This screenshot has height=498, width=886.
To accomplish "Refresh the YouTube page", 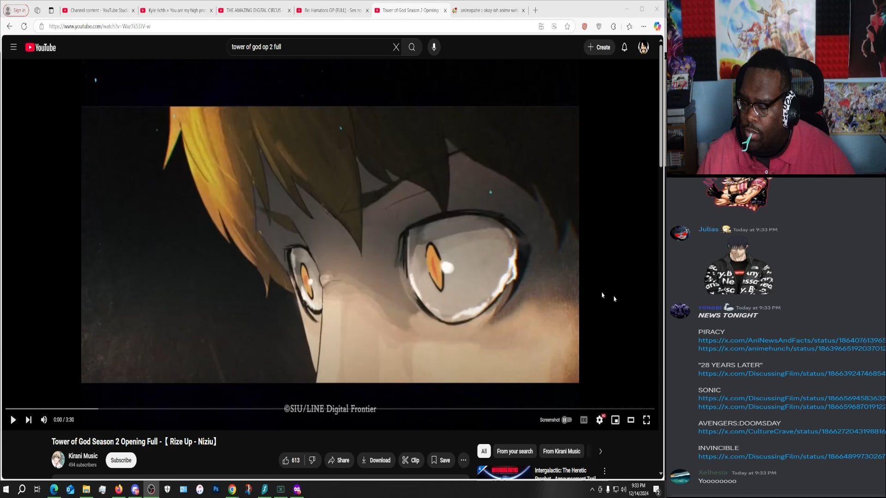I will (24, 26).
